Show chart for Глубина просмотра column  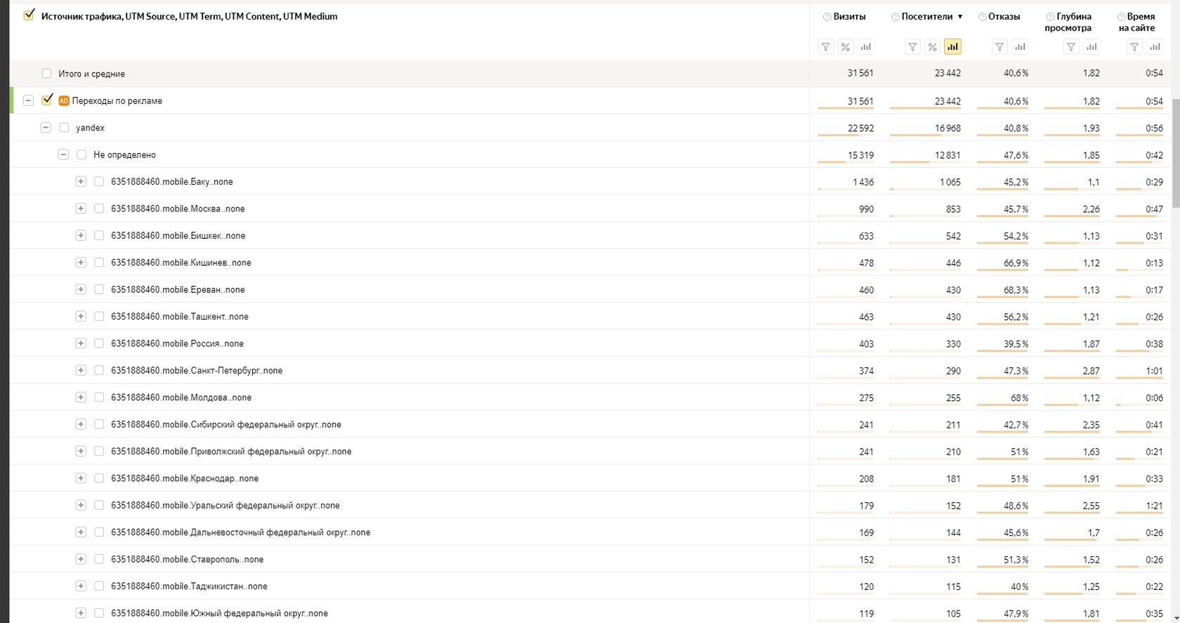pyautogui.click(x=1091, y=47)
